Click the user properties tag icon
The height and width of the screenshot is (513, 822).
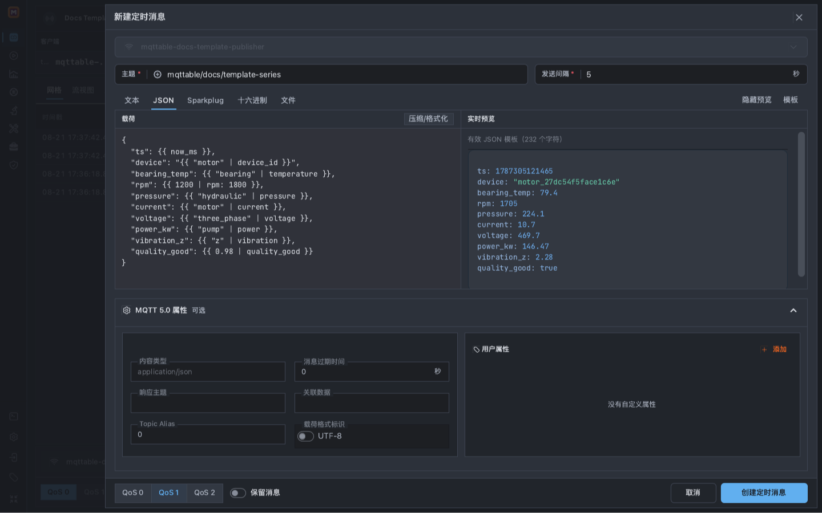(476, 349)
